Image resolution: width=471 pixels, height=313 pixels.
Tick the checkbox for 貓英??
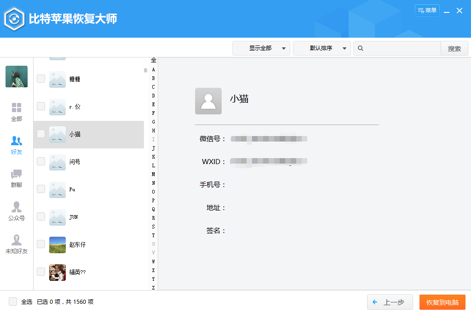pos(41,272)
